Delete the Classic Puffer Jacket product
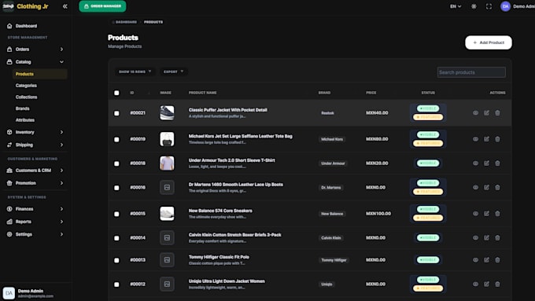 pos(497,113)
